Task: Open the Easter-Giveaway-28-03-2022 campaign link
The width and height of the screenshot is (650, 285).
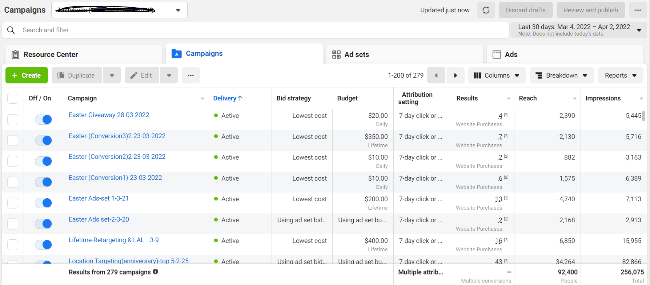Action: [109, 115]
